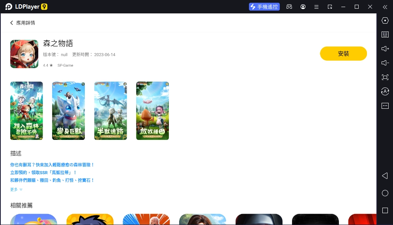Image resolution: width=393 pixels, height=225 pixels.
Task: Open the first recommended app with rainbow icon
Action: (x=34, y=219)
